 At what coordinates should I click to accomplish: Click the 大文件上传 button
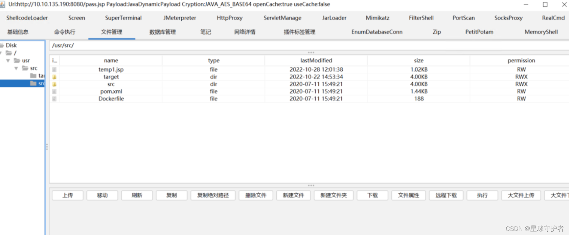(x=521, y=195)
